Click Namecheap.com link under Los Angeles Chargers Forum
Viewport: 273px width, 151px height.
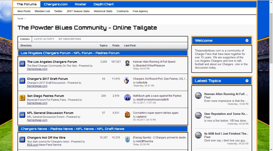[x=37, y=69]
